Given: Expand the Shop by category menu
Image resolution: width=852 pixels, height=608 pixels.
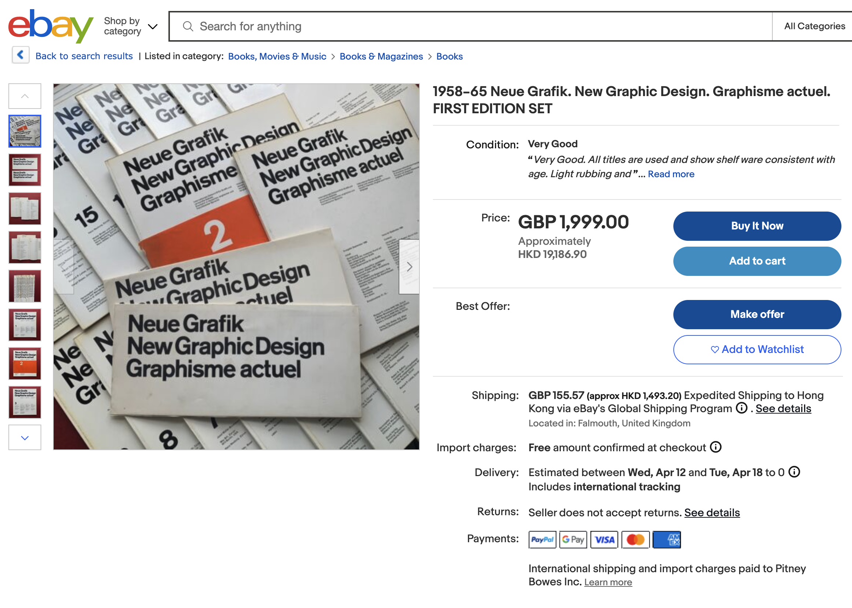Looking at the screenshot, I should pos(131,26).
